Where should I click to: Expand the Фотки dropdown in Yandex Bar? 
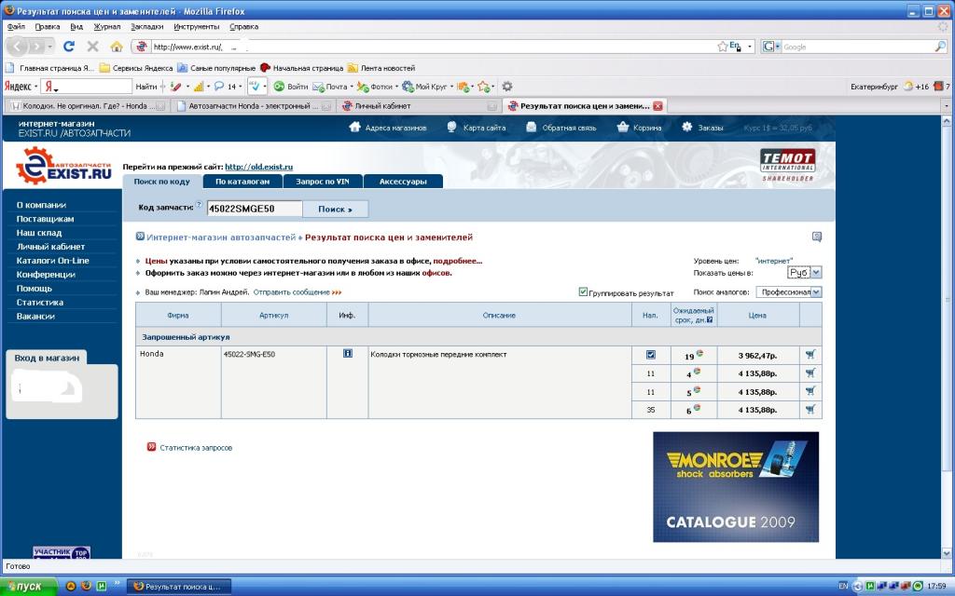pos(396,87)
